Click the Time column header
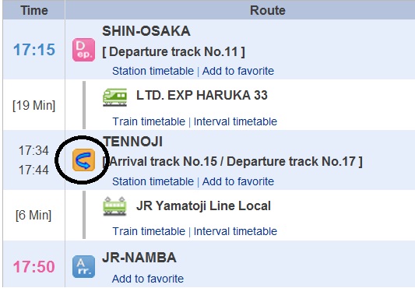This screenshot has height=288, width=415. click(x=34, y=11)
